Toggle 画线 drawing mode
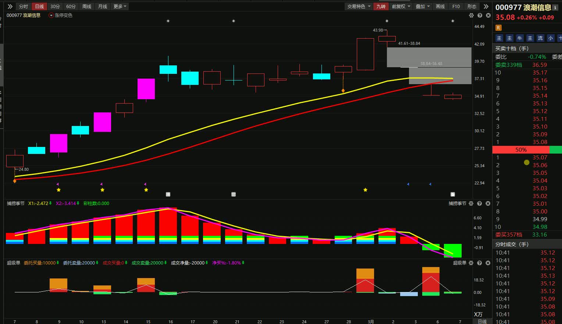Viewport: 562px width, 324px height. coord(440,6)
